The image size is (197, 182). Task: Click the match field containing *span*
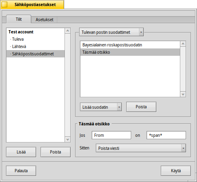(x=166, y=135)
